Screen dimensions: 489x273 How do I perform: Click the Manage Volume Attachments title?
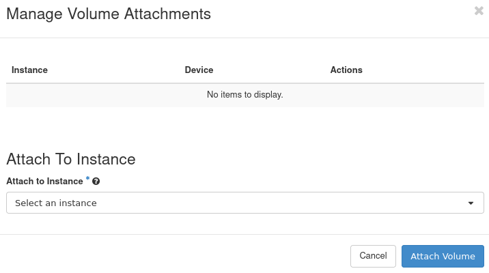[x=109, y=14]
